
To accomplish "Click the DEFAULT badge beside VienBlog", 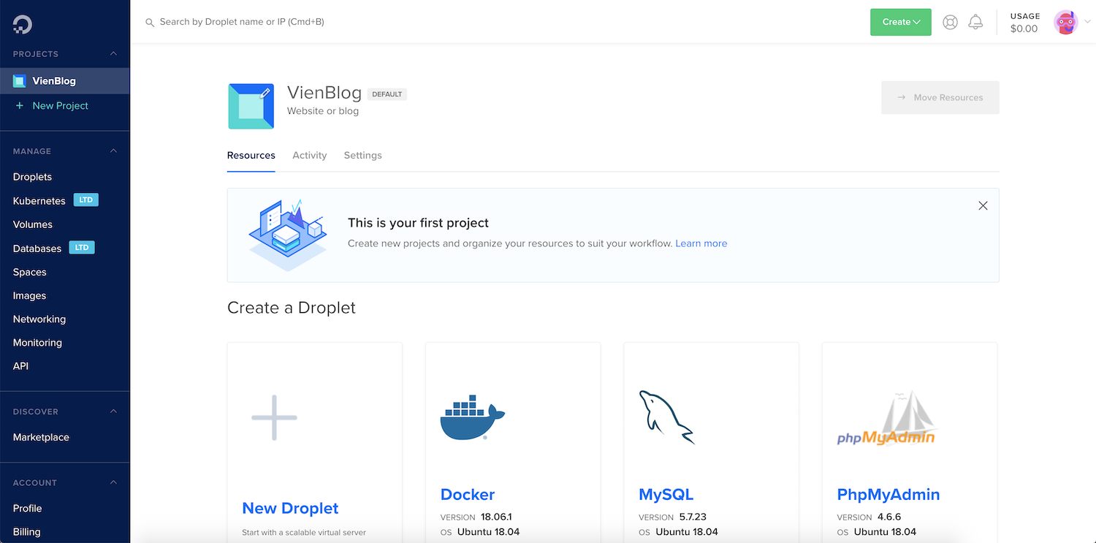I will tap(387, 94).
